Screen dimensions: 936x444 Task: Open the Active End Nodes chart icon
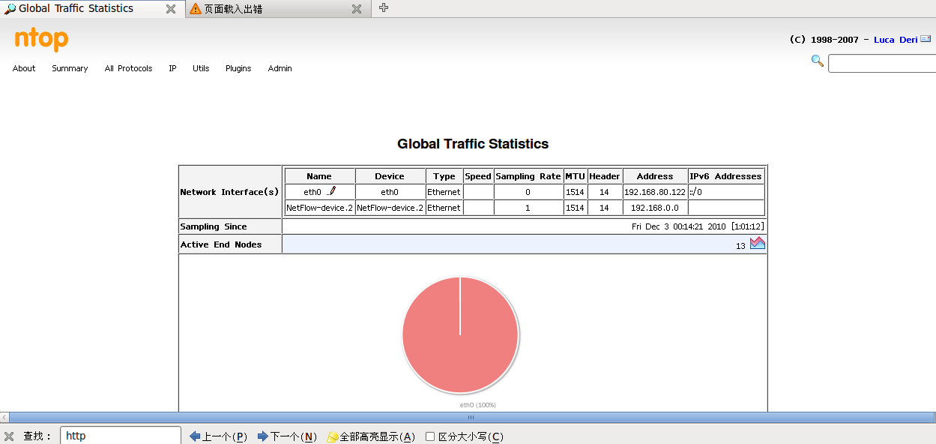758,243
